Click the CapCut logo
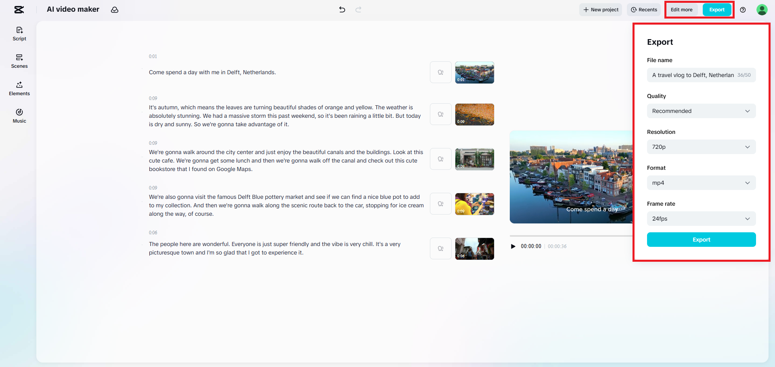The image size is (775, 367). pyautogui.click(x=19, y=10)
